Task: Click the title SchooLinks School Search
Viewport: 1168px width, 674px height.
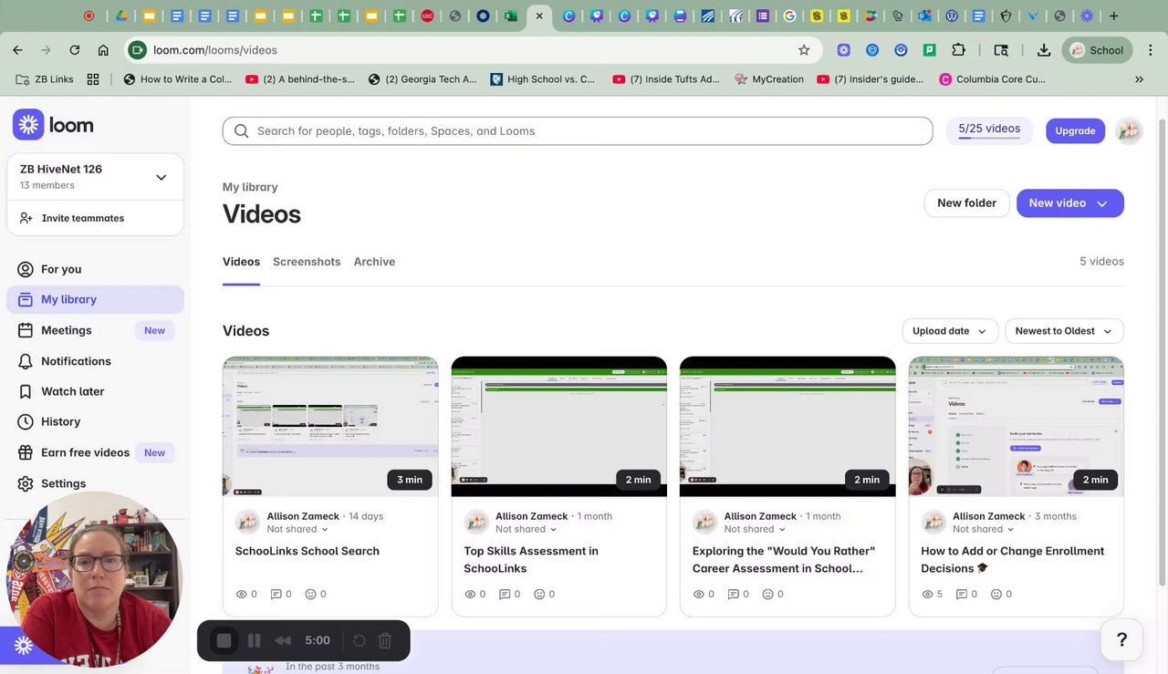Action: click(308, 551)
